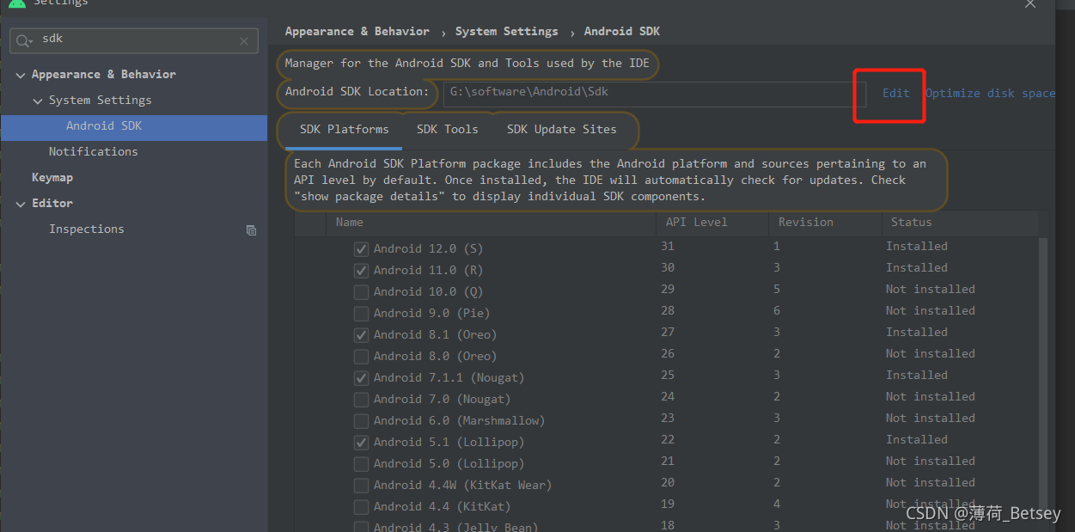Screen dimensions: 1075x532
Task: Clear the sdk search text
Action: (244, 40)
